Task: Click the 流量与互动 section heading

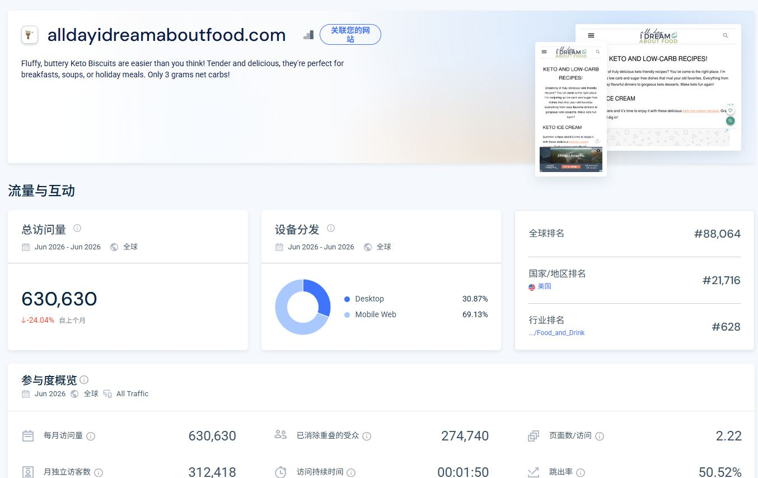Action: point(41,191)
